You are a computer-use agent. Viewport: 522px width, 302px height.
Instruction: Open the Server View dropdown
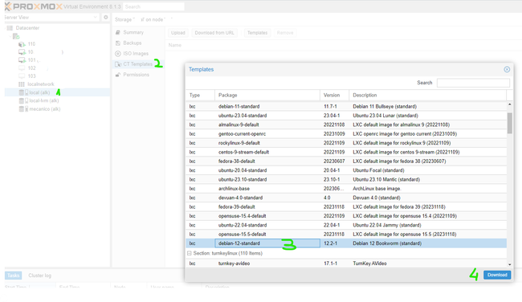[x=51, y=18]
